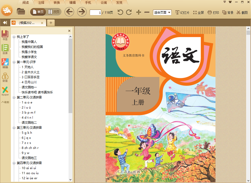Select the (根据202... document tab
251x183 pixels.
(28, 23)
